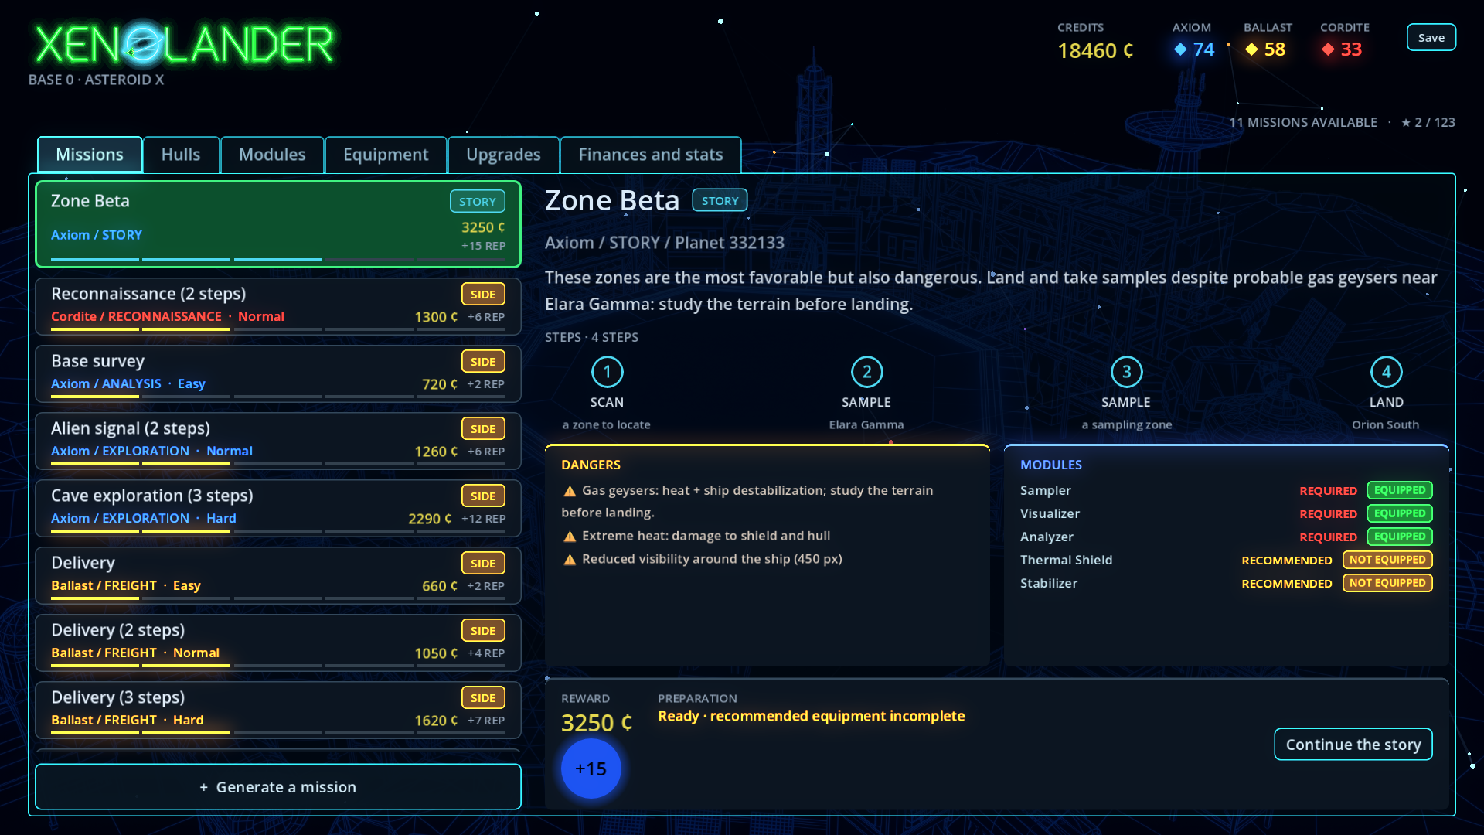The width and height of the screenshot is (1484, 835).
Task: Click Reconnaissance mission difficulty bar
Action: [278, 329]
